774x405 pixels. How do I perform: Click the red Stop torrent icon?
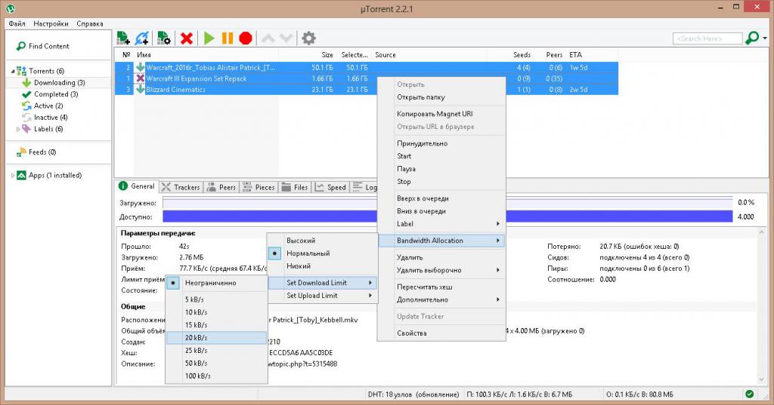[246, 38]
